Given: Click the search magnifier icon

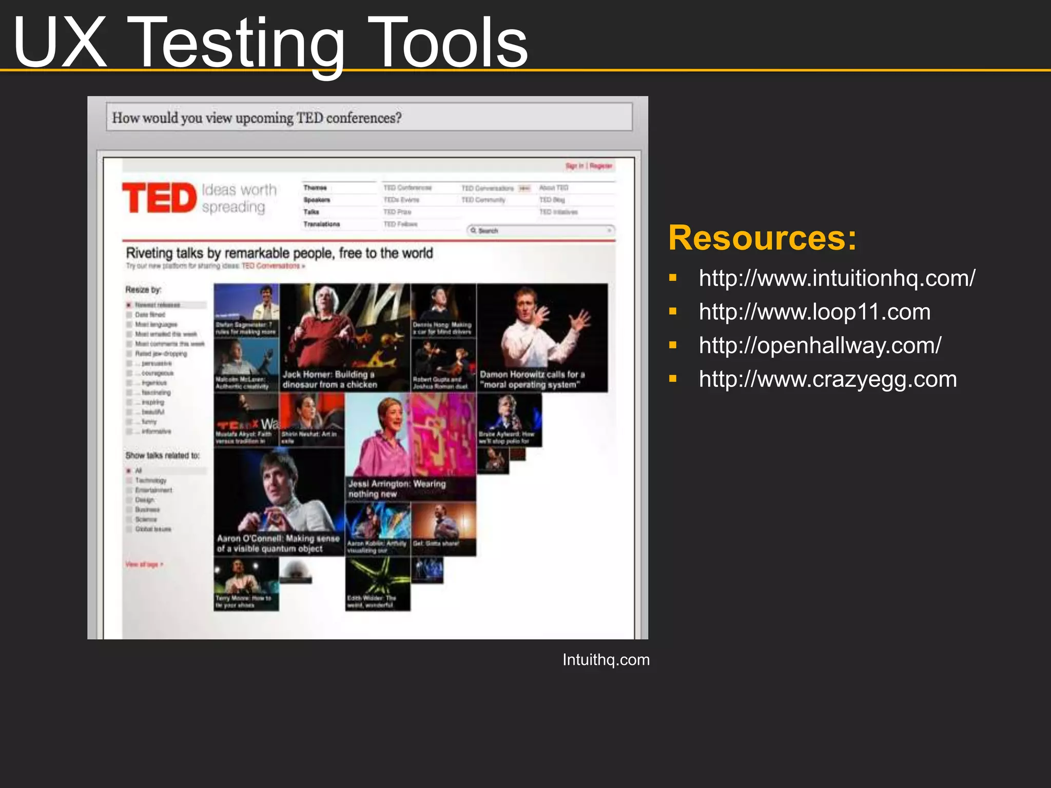Looking at the screenshot, I should tap(473, 231).
